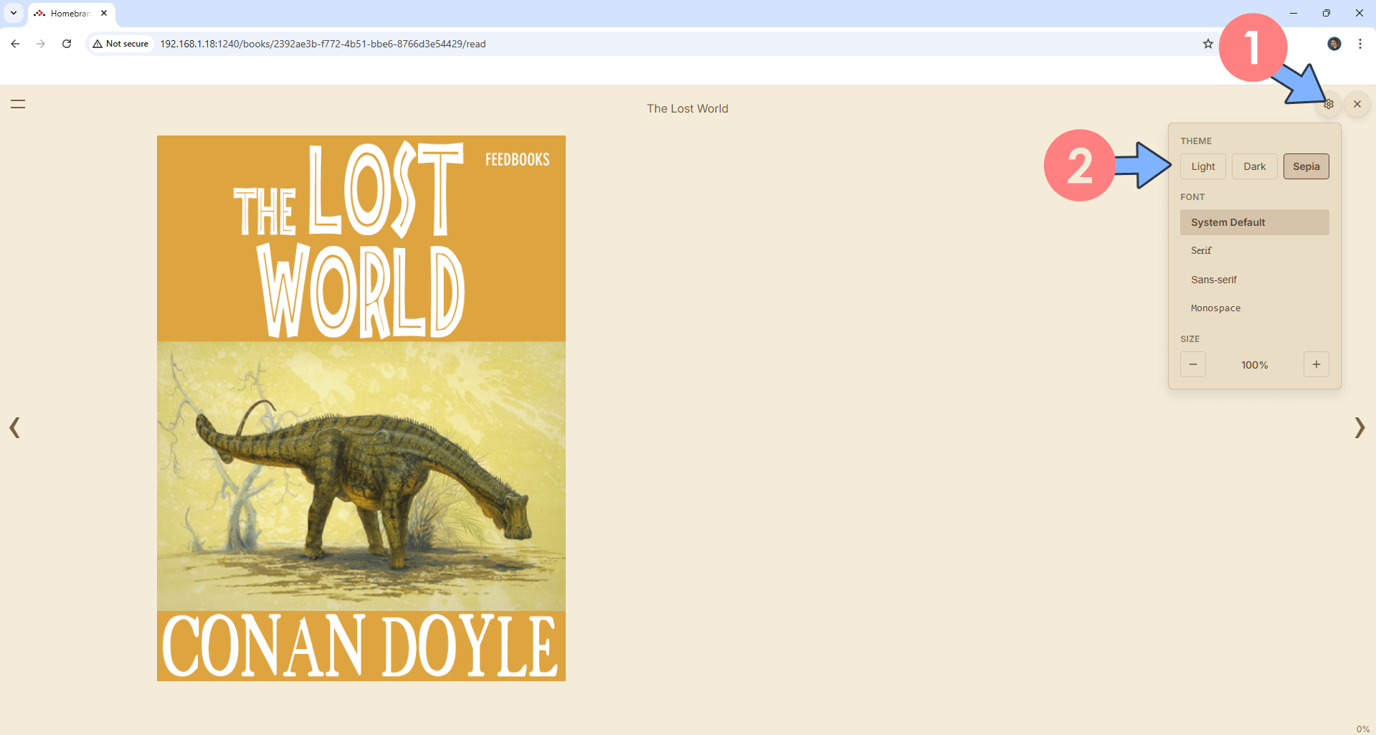Image resolution: width=1376 pixels, height=735 pixels.
Task: Go to the previous page arrow
Action: click(14, 428)
